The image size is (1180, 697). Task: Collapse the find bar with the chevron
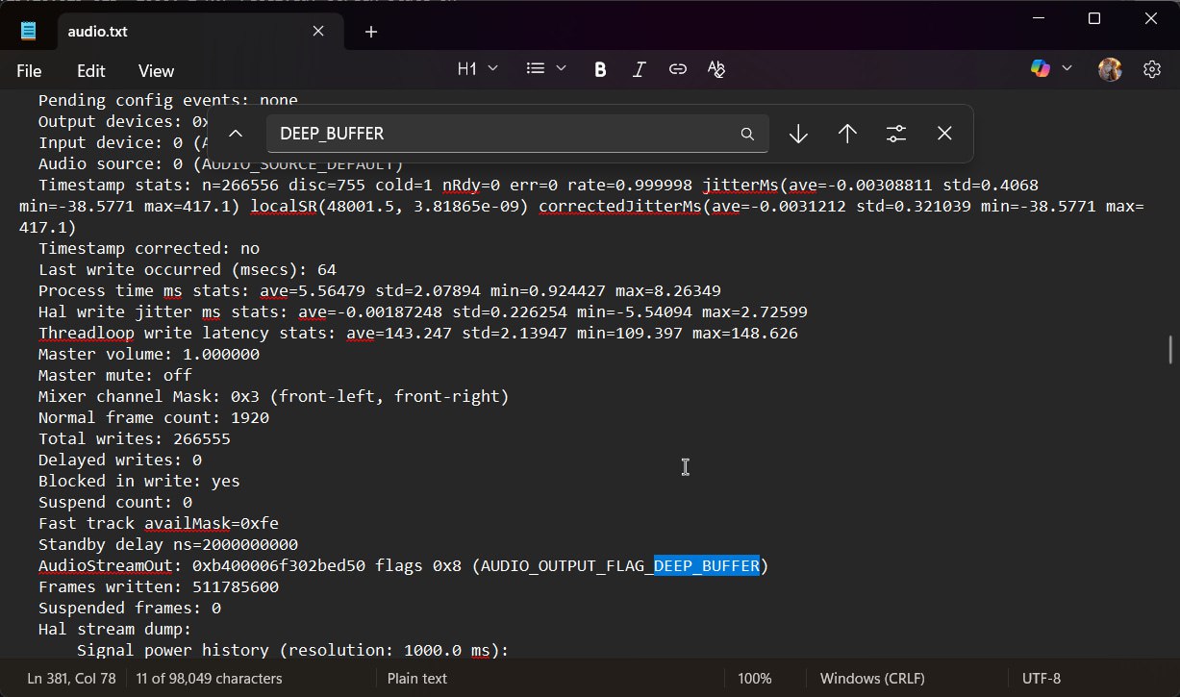click(236, 134)
